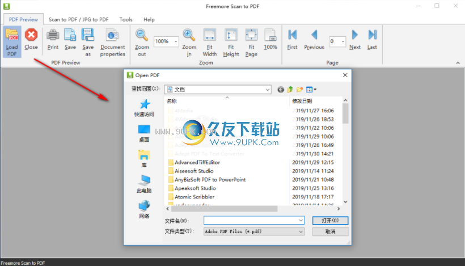Expand the page number dropdown
Viewport: 465px width, 266px height.
(x=343, y=41)
